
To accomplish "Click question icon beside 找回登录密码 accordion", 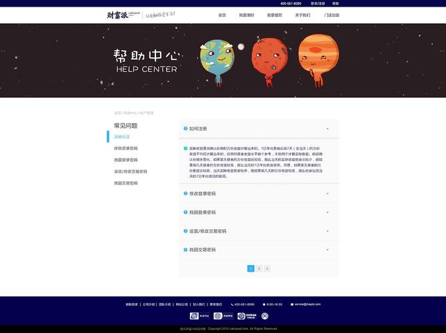I will point(185,212).
